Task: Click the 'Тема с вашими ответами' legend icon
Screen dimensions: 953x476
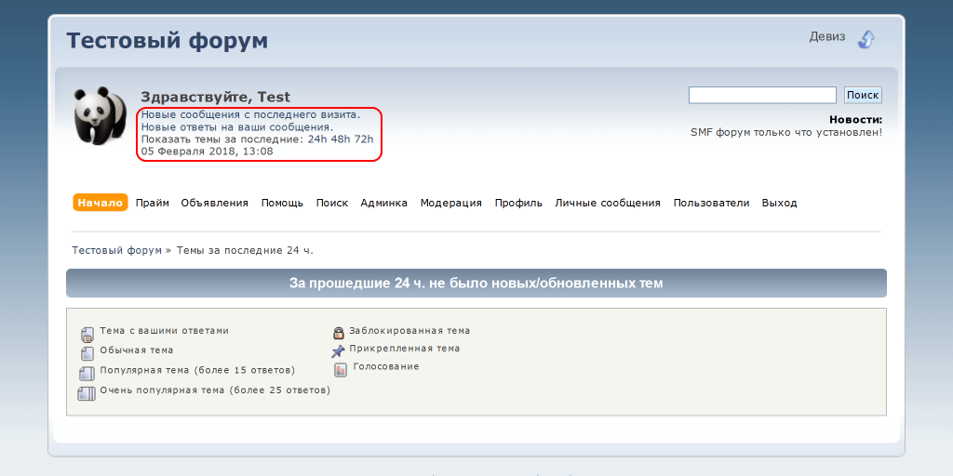Action: [87, 334]
